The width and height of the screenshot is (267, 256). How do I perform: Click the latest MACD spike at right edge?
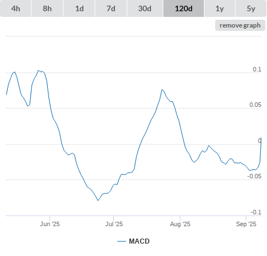261,138
